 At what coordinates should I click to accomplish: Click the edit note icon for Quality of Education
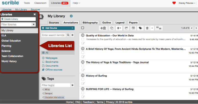(x=83, y=43)
